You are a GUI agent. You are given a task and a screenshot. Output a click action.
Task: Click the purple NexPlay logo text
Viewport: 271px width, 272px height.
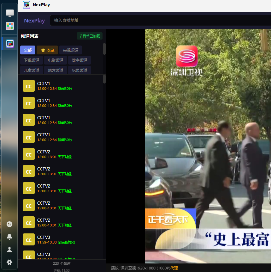(x=34, y=21)
